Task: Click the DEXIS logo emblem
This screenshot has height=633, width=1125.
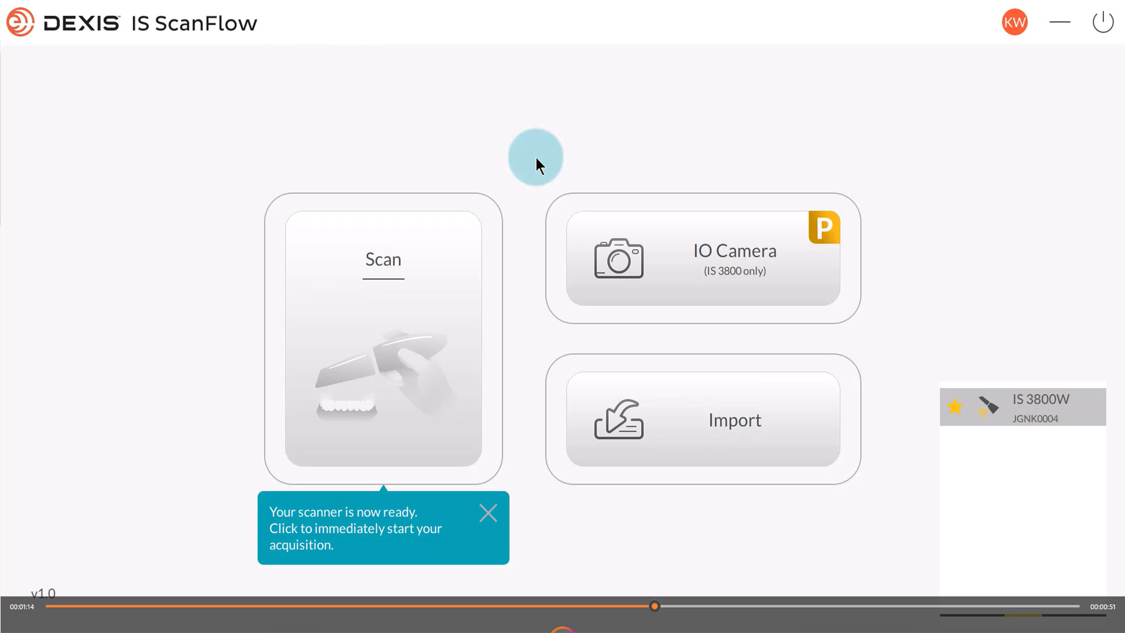Action: pos(20,22)
